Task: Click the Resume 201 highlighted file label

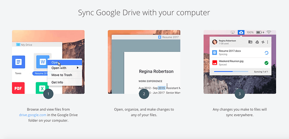Action: coord(40,73)
